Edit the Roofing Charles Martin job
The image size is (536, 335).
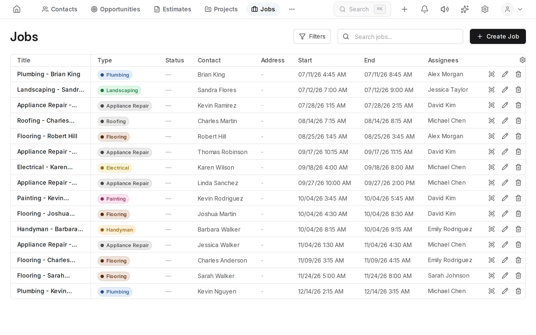505,121
